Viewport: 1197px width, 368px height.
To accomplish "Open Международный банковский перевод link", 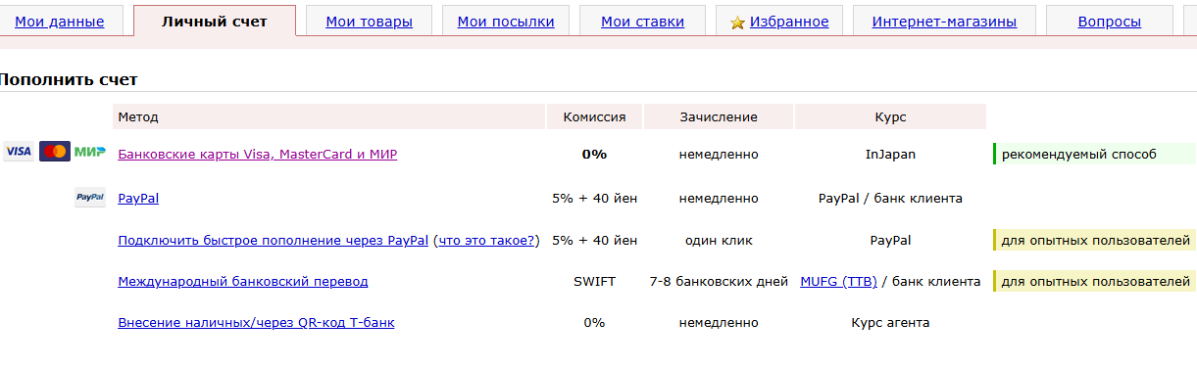I will point(243,282).
